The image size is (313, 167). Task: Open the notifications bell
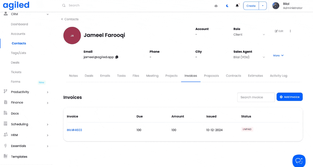pos(237,6)
